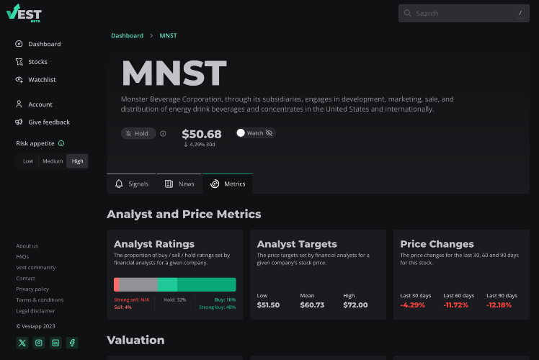
Task: Click the Signals bell icon
Action: [119, 184]
